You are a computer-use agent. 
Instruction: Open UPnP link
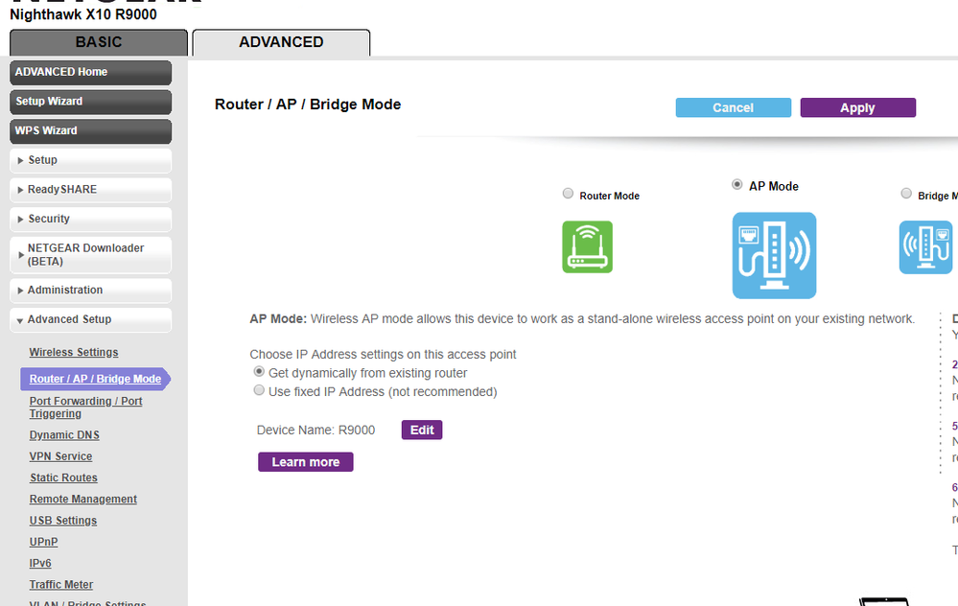(43, 542)
